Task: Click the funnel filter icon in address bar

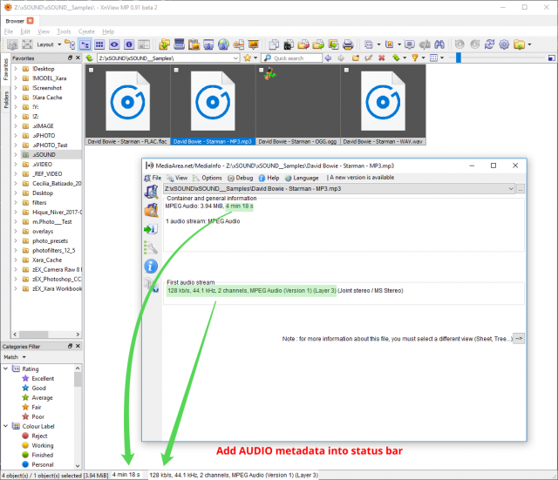Action: tap(415, 57)
